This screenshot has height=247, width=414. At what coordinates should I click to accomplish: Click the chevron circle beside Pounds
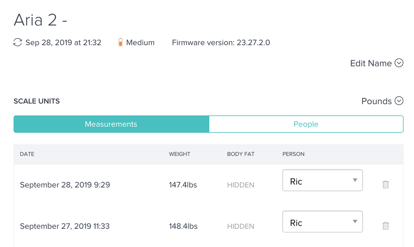pyautogui.click(x=399, y=101)
